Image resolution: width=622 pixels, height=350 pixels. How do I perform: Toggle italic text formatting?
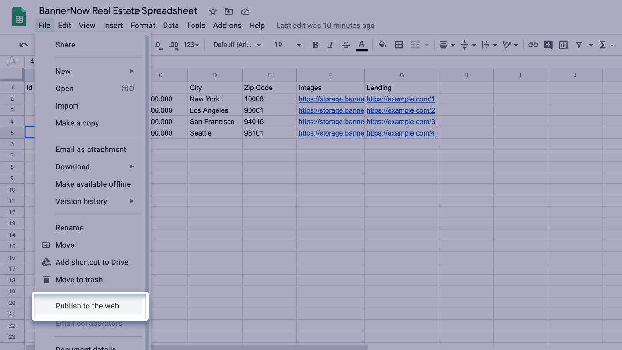[x=331, y=45]
